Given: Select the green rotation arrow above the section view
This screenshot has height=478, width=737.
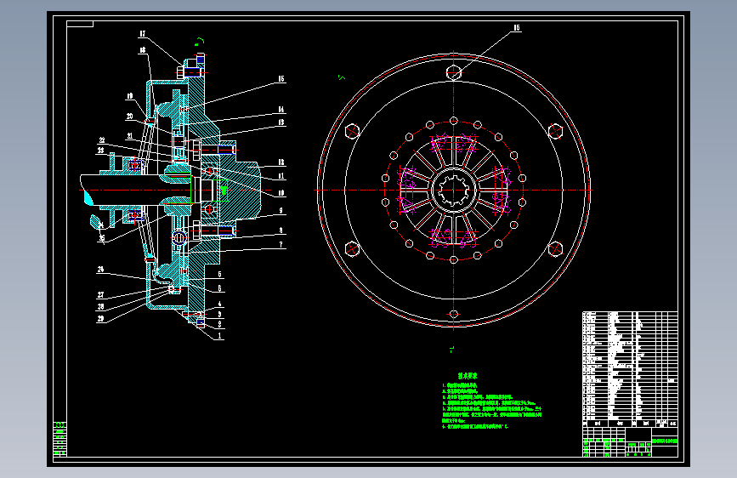Looking at the screenshot, I should [200, 42].
